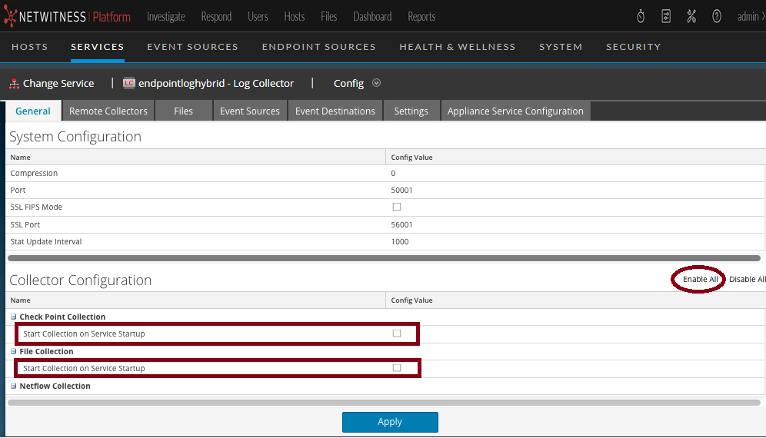Switch to the Event Sources tab
766x438 pixels.
click(249, 111)
